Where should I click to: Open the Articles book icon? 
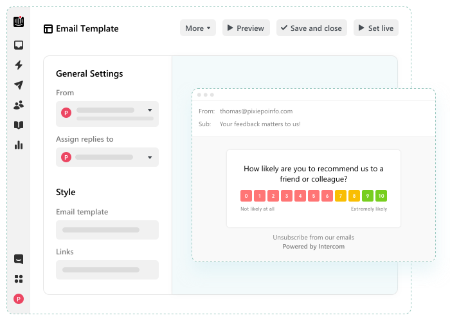click(19, 125)
